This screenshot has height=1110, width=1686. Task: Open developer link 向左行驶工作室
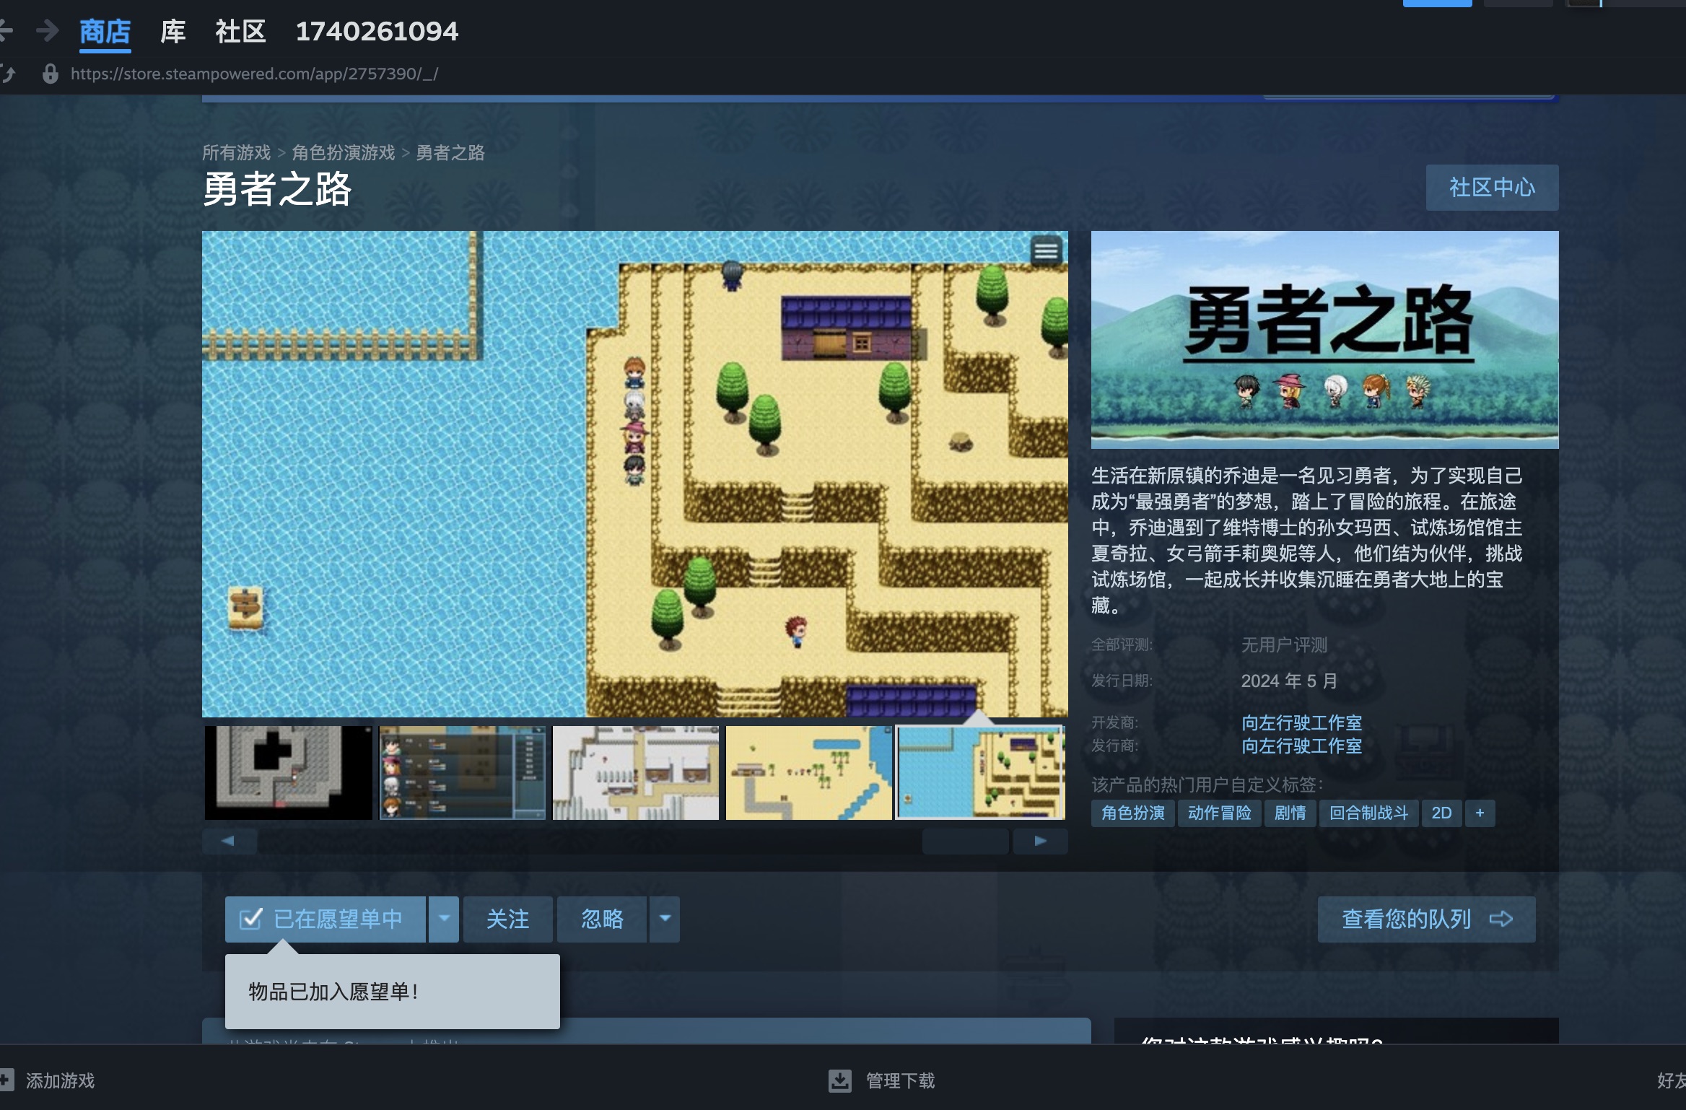tap(1301, 722)
